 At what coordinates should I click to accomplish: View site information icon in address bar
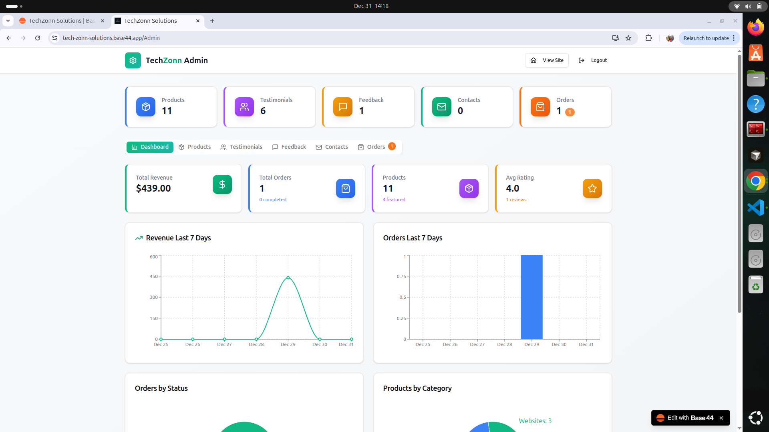pyautogui.click(x=55, y=38)
